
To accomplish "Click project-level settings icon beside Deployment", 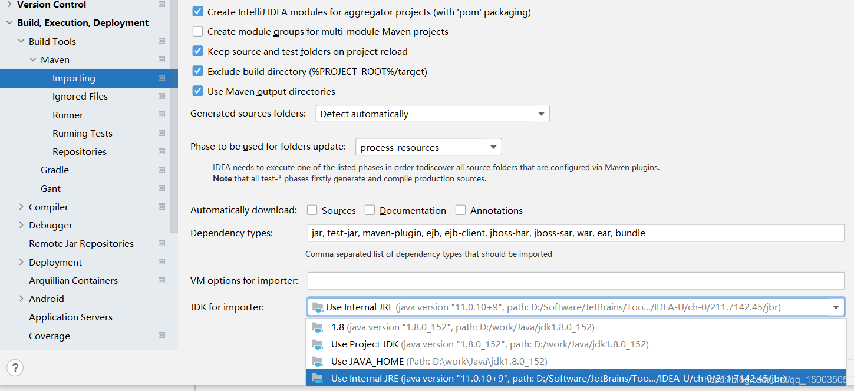I will (x=161, y=262).
